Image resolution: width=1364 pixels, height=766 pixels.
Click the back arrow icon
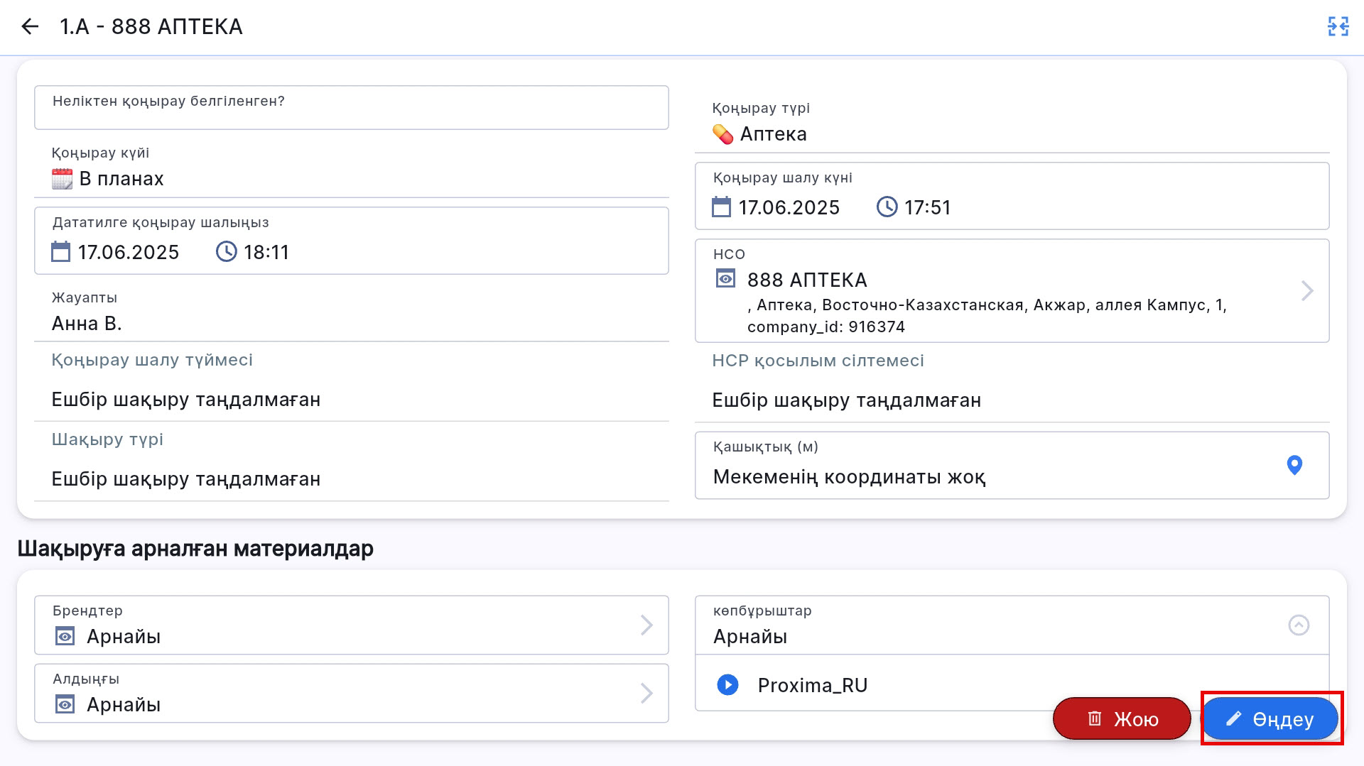30,27
